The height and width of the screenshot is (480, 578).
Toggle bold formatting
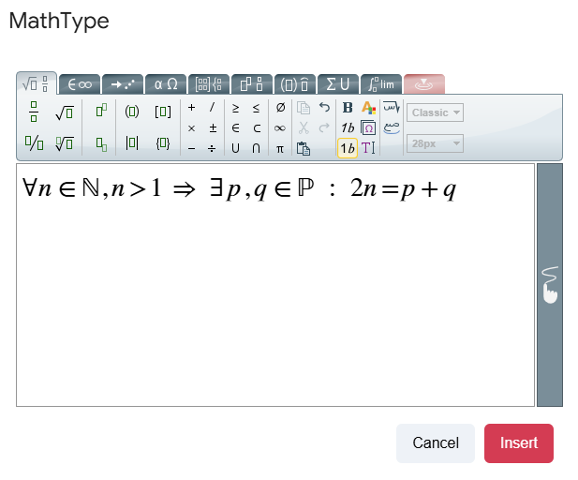click(348, 108)
